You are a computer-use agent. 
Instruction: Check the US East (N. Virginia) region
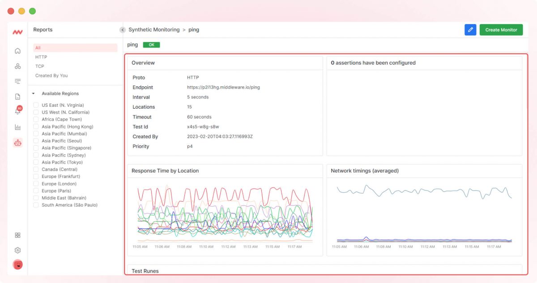click(x=36, y=105)
